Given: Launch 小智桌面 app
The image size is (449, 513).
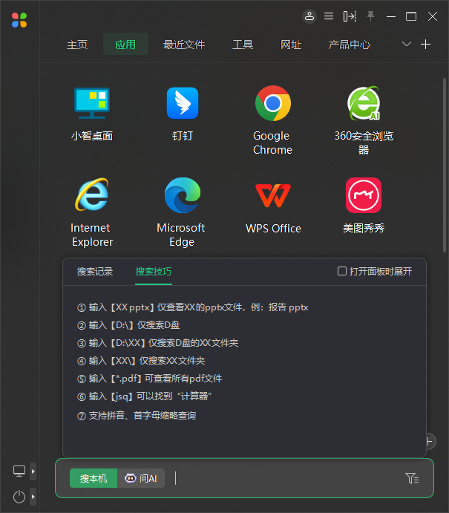Looking at the screenshot, I should [92, 114].
